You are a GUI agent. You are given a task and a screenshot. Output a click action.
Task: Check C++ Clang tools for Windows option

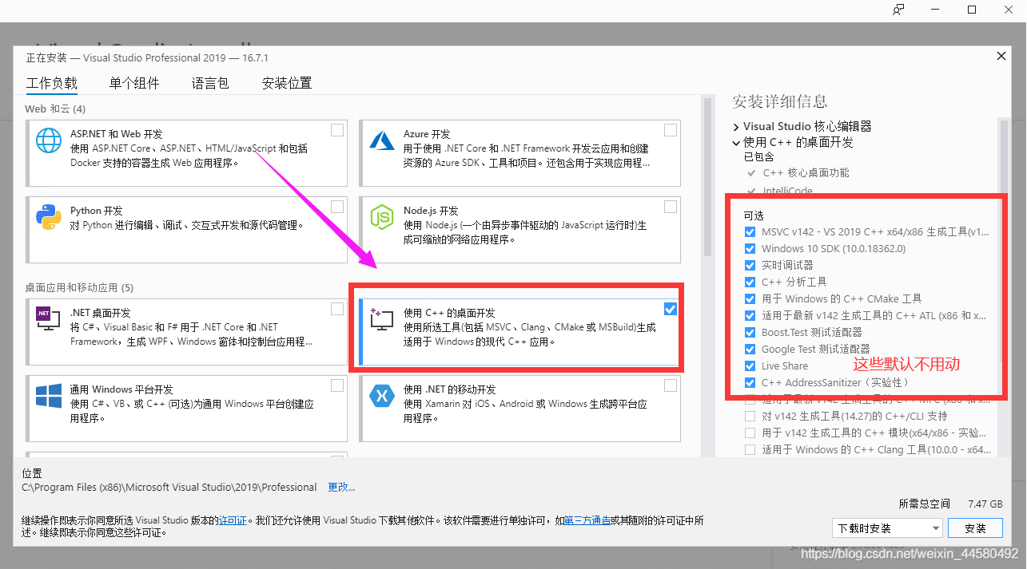750,449
